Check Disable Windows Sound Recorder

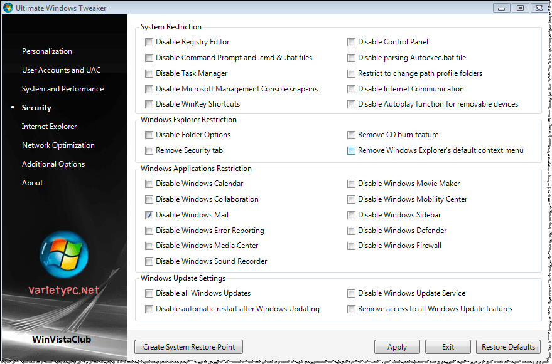(x=149, y=261)
